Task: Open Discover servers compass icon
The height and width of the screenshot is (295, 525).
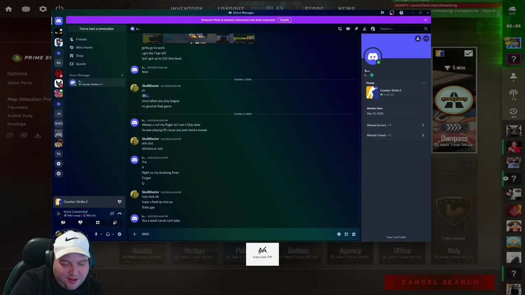Action: point(59,173)
